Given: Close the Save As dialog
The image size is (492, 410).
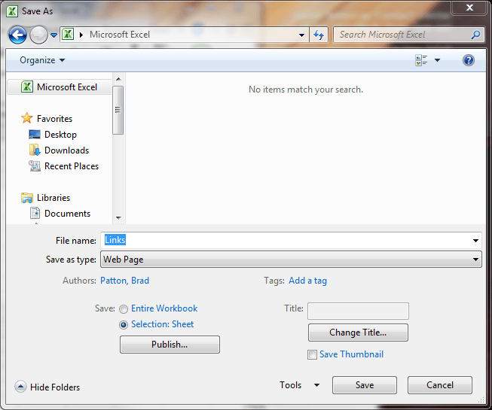Looking at the screenshot, I should [x=469, y=8].
